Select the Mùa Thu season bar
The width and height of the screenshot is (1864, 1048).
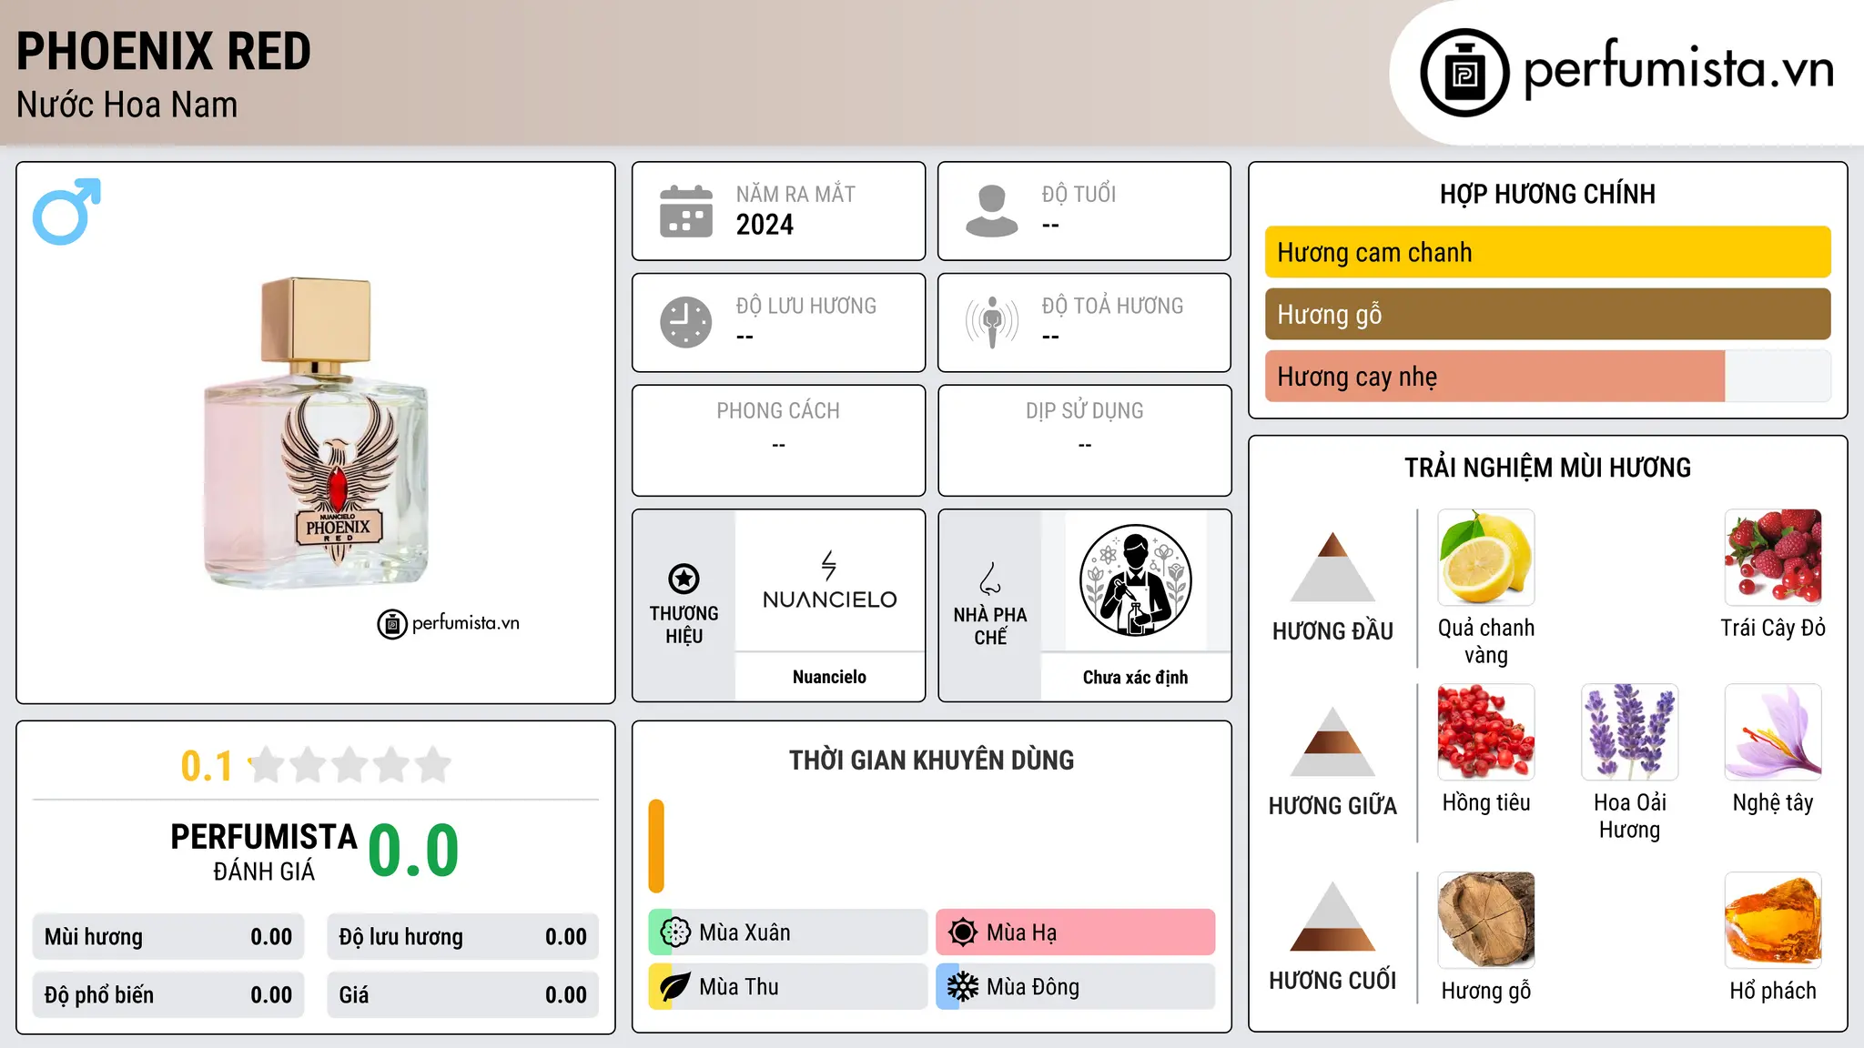point(788,987)
